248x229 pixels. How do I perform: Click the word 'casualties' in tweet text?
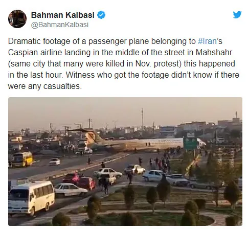tap(61, 86)
